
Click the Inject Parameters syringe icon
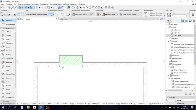16,7
